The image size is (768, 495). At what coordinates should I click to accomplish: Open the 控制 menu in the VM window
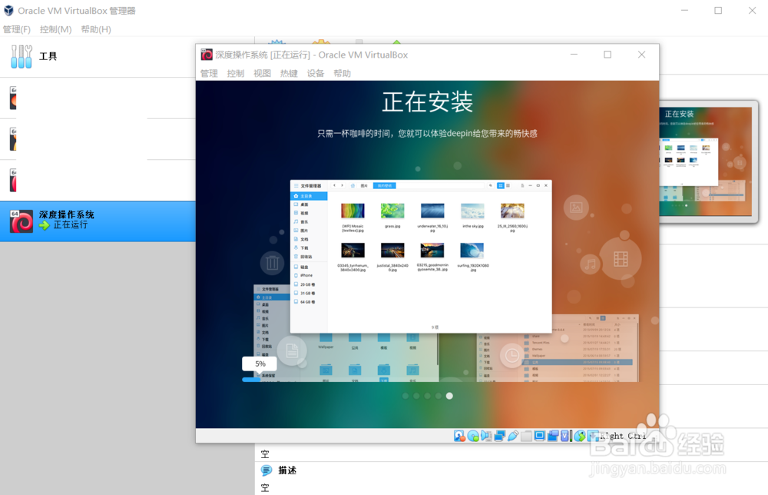236,74
